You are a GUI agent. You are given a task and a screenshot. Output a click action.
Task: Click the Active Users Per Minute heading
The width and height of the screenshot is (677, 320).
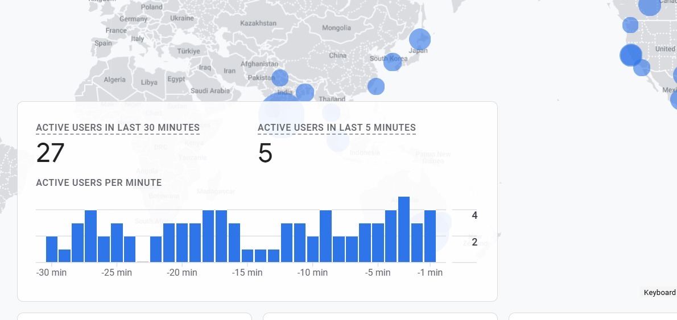(x=98, y=183)
